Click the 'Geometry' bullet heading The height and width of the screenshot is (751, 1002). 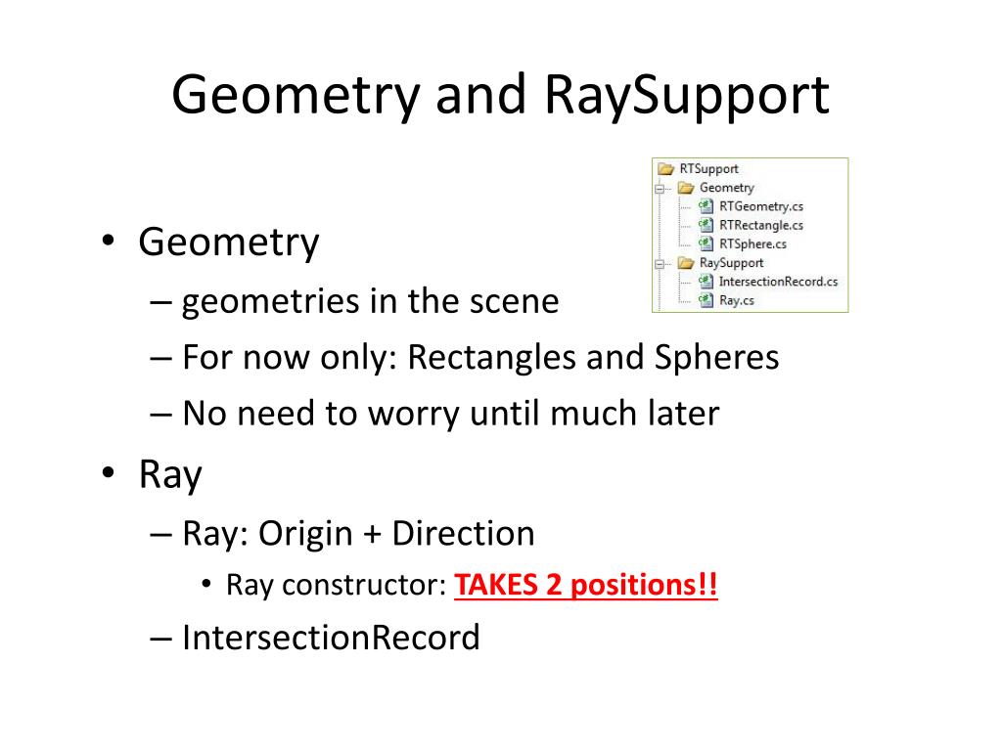pos(228,243)
